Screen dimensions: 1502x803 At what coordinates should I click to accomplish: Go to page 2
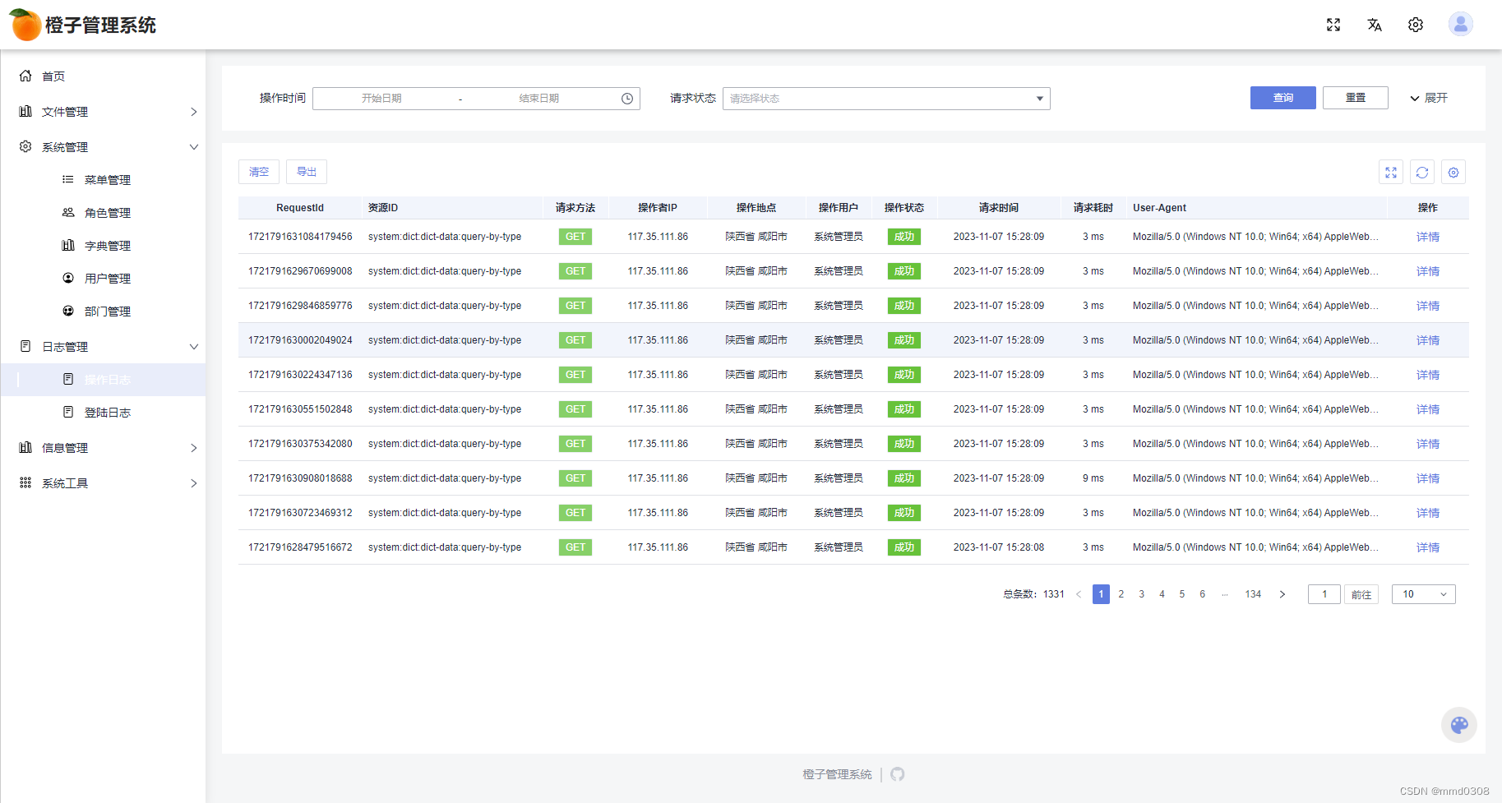pos(1121,594)
